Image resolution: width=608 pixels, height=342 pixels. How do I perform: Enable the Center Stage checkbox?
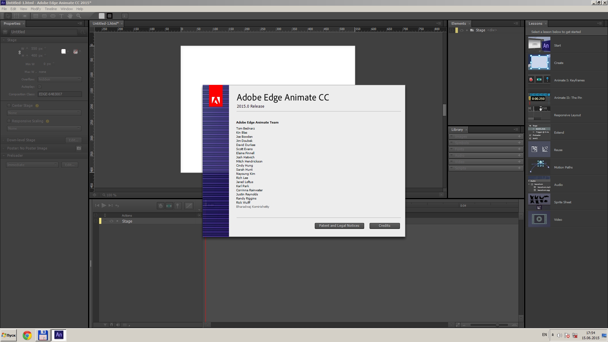click(x=9, y=105)
